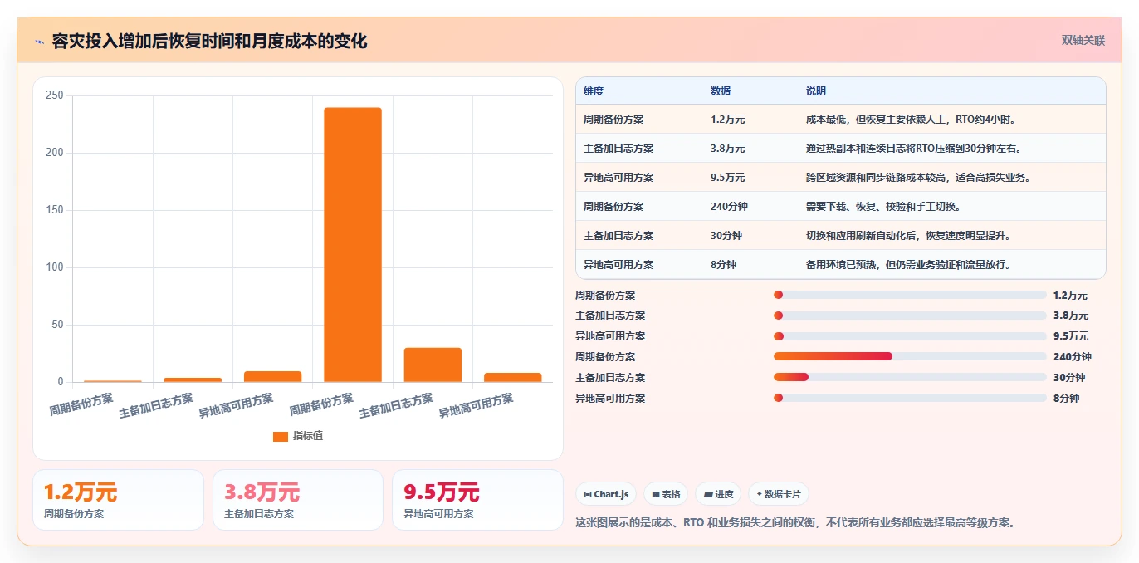1139x563 pixels.
Task: Click the tallest orange bar in the chart
Action: coord(353,245)
